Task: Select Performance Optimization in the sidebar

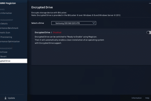Action: [10, 41]
